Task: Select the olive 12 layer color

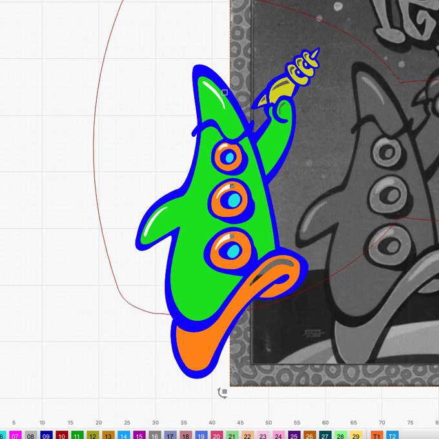Action: [93, 435]
